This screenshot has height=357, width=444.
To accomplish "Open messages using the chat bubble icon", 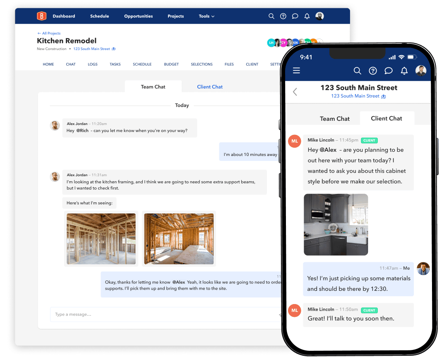I will 295,16.
